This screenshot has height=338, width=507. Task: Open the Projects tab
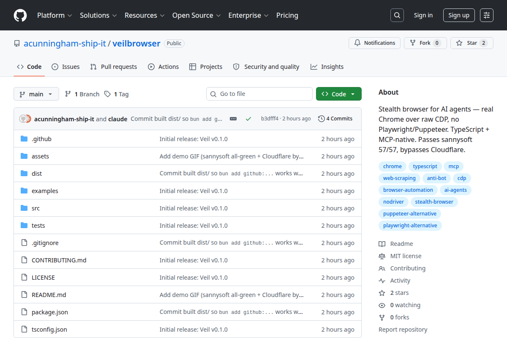coord(206,67)
